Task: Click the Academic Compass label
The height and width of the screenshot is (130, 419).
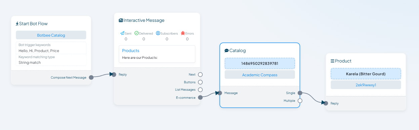Action: coord(260,75)
